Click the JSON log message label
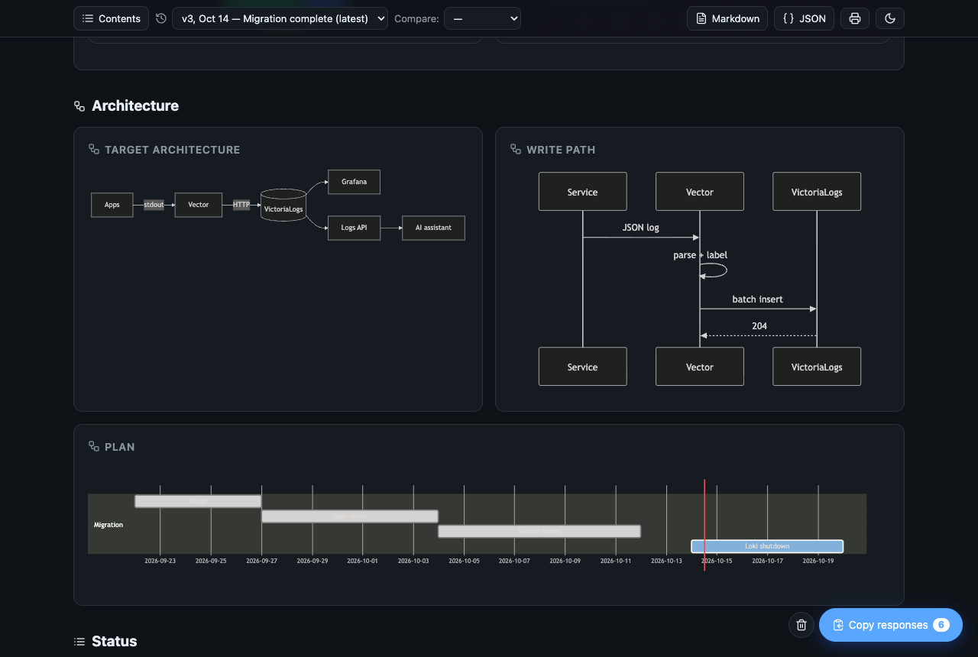This screenshot has height=657, width=978. point(640,228)
